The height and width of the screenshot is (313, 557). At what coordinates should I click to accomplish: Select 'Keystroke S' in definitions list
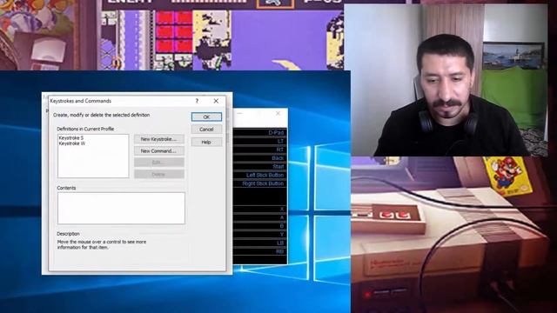(x=71, y=137)
